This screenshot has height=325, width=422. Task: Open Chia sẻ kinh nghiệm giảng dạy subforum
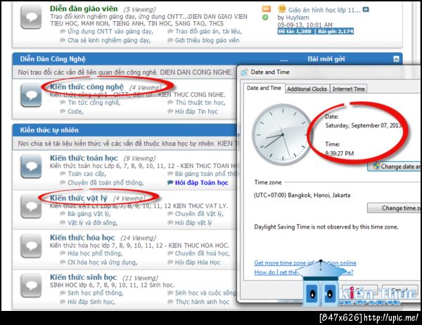point(109,40)
